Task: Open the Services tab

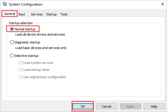Action: (37, 14)
